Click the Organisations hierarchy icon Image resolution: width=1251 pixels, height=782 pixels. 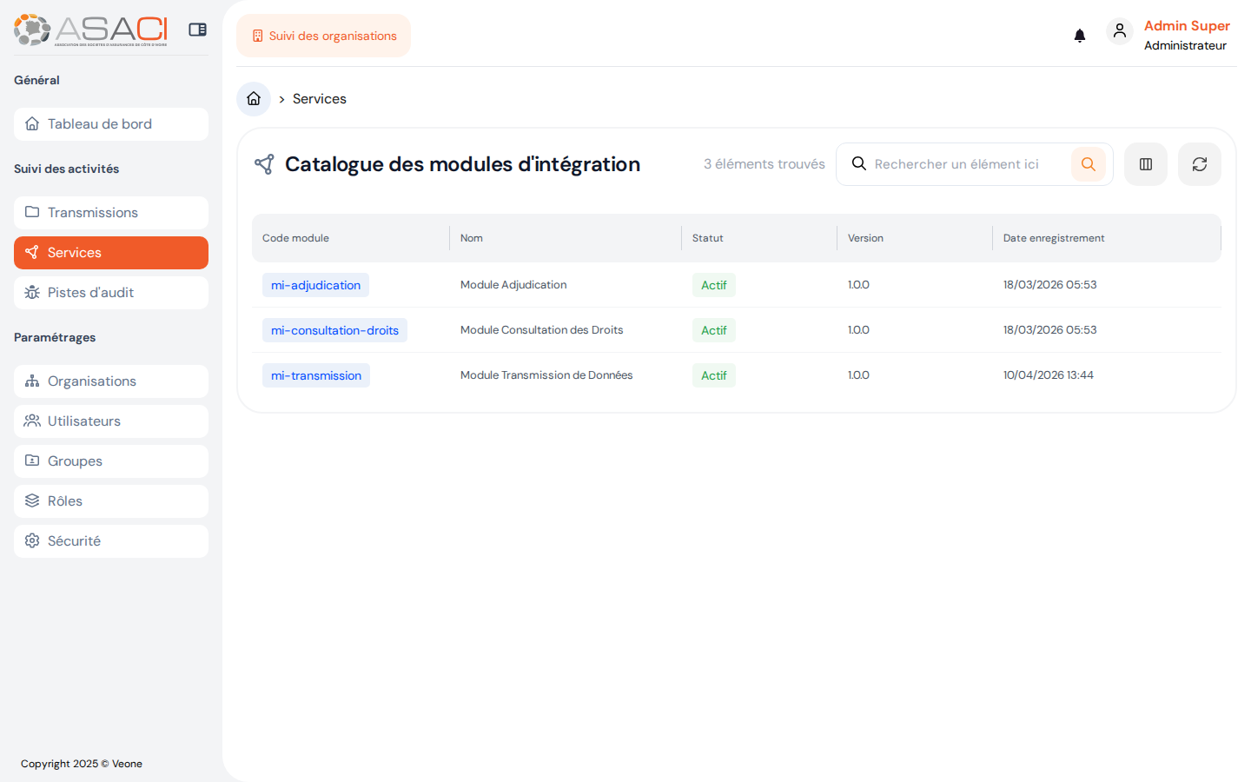coord(31,381)
